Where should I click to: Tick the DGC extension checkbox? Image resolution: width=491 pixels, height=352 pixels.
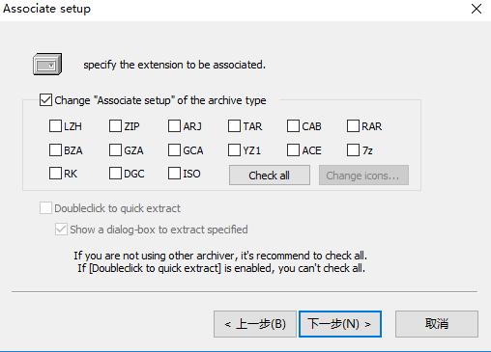[x=115, y=174]
